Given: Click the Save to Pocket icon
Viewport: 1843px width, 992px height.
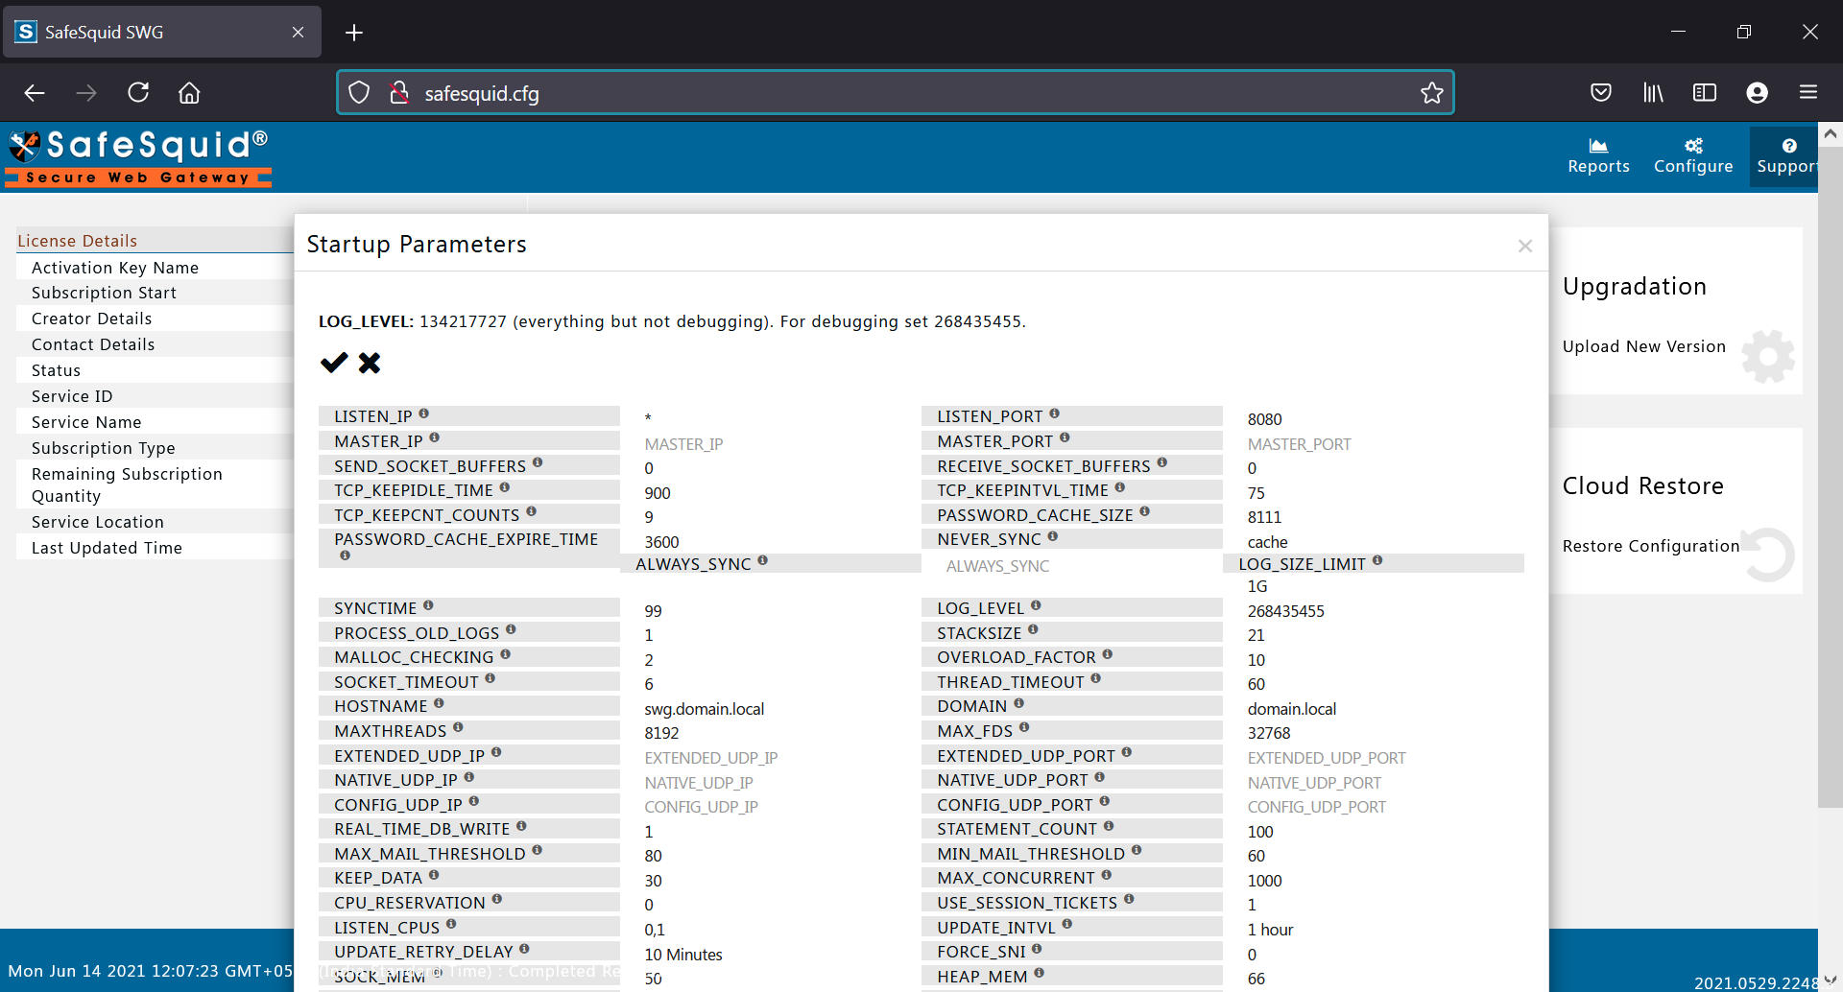Looking at the screenshot, I should 1601,92.
